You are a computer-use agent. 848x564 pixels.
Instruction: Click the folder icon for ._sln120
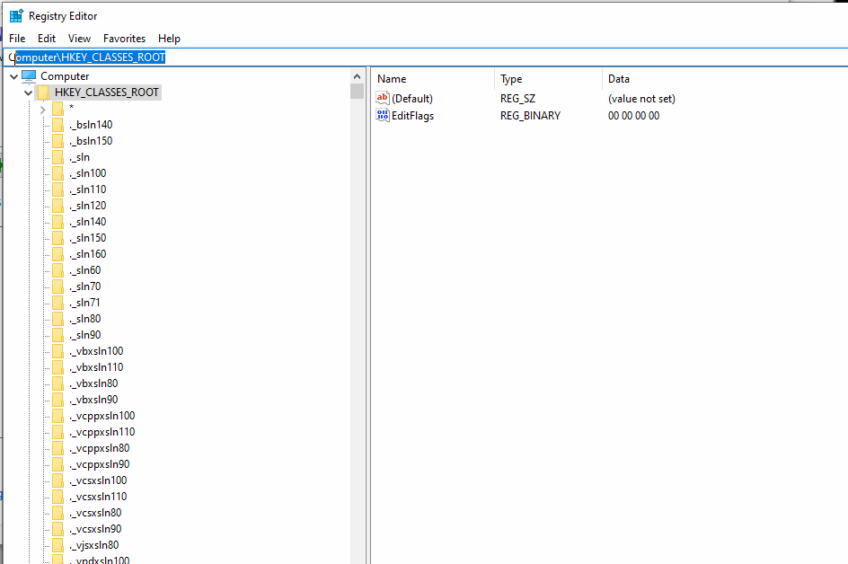pos(57,206)
